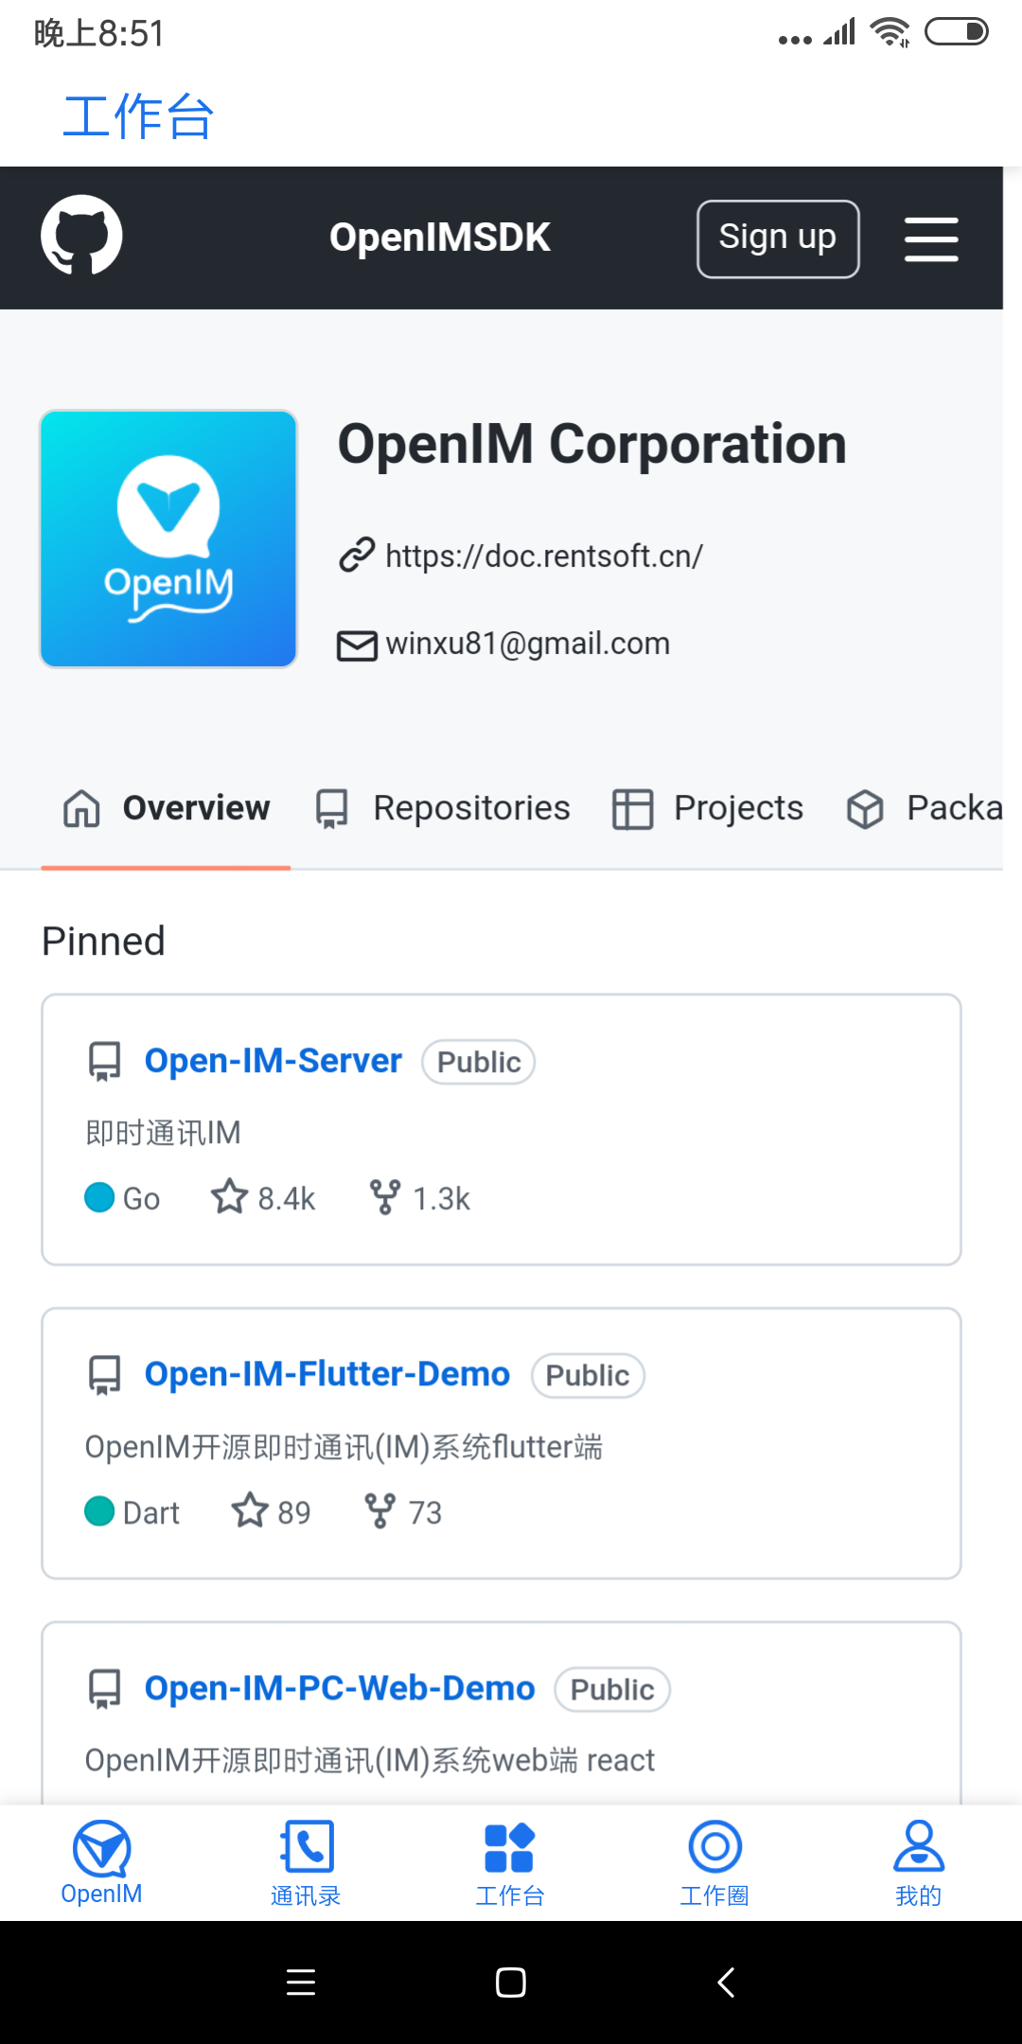Click the Dart language color dot
Image resolution: width=1022 pixels, height=2044 pixels.
click(x=99, y=1511)
